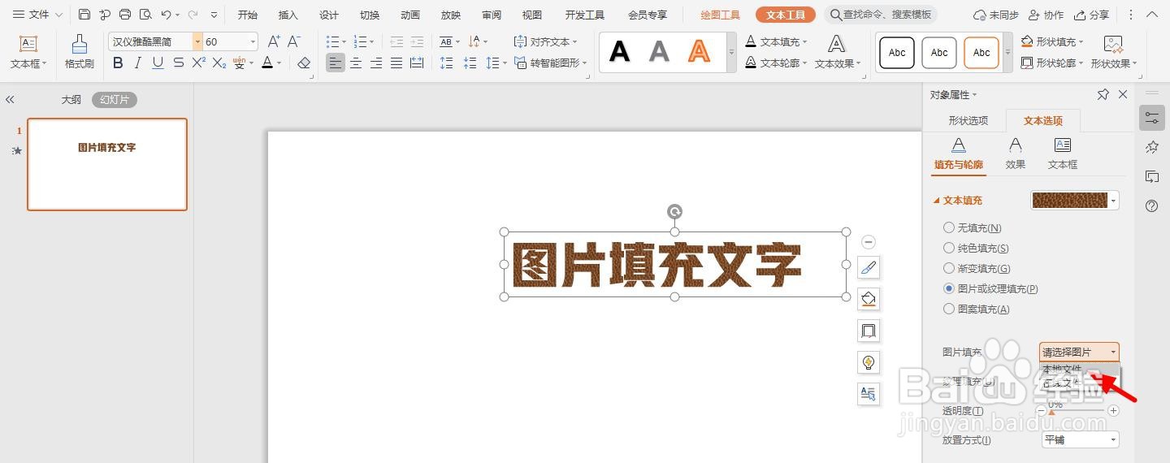Apply superscript formatting
Image resolution: width=1170 pixels, height=463 pixels.
click(198, 63)
